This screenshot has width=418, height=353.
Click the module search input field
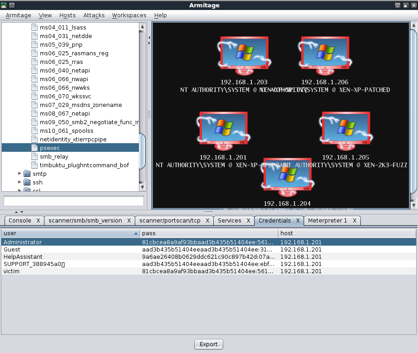(74, 201)
